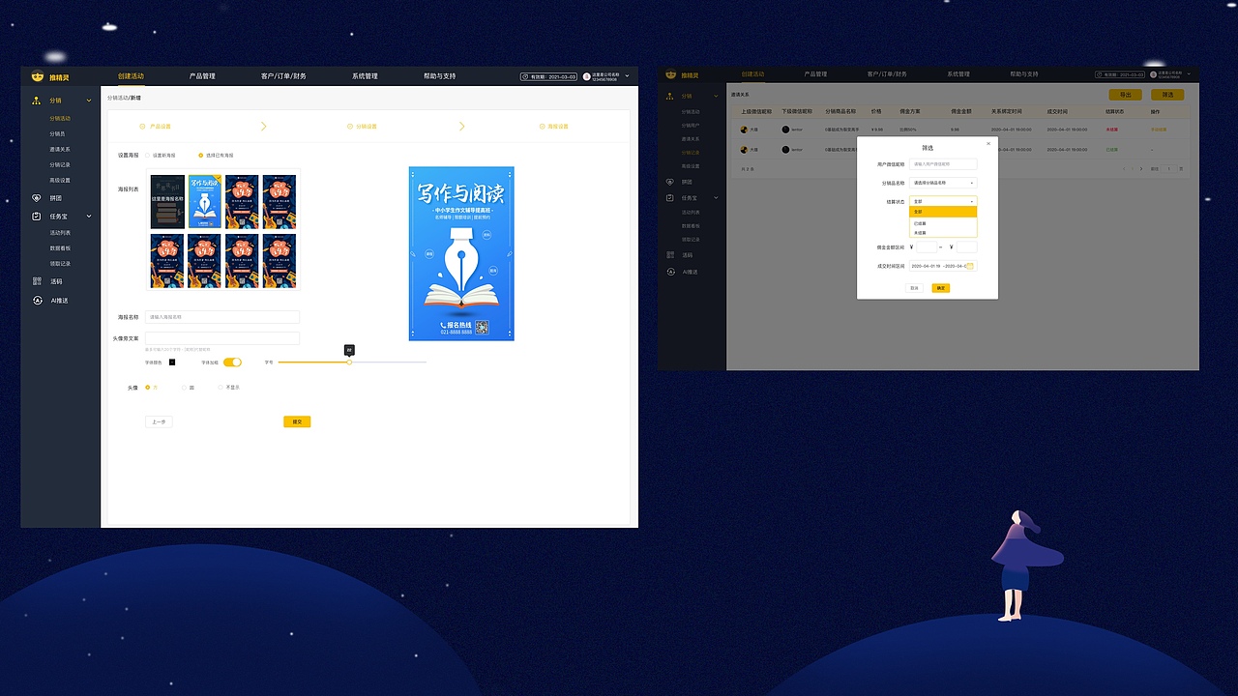Collapse the 分销 section chevron in left window
This screenshot has width=1238, height=696.
(89, 101)
